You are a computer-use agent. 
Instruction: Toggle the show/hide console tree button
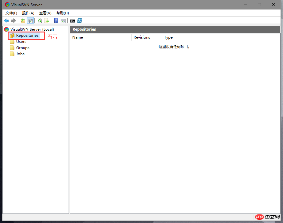click(30, 21)
